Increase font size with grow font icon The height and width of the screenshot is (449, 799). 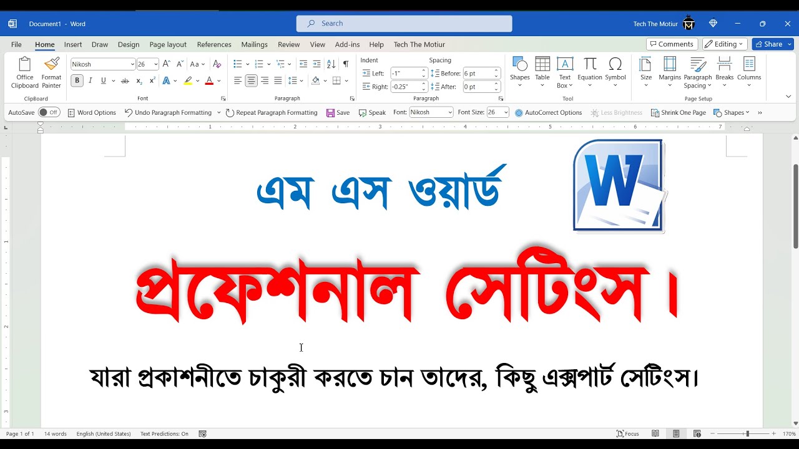point(167,64)
